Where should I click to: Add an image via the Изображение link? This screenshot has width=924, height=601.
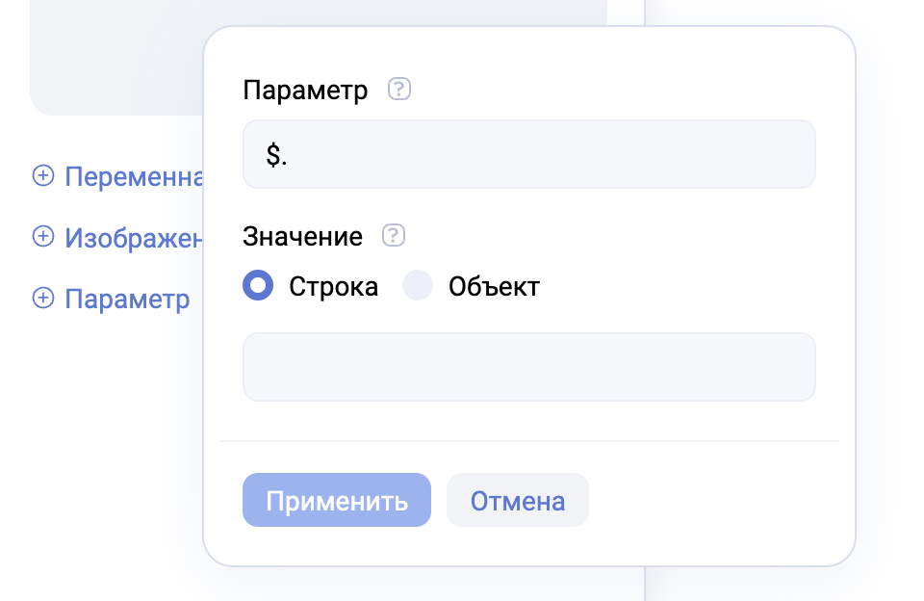click(134, 238)
